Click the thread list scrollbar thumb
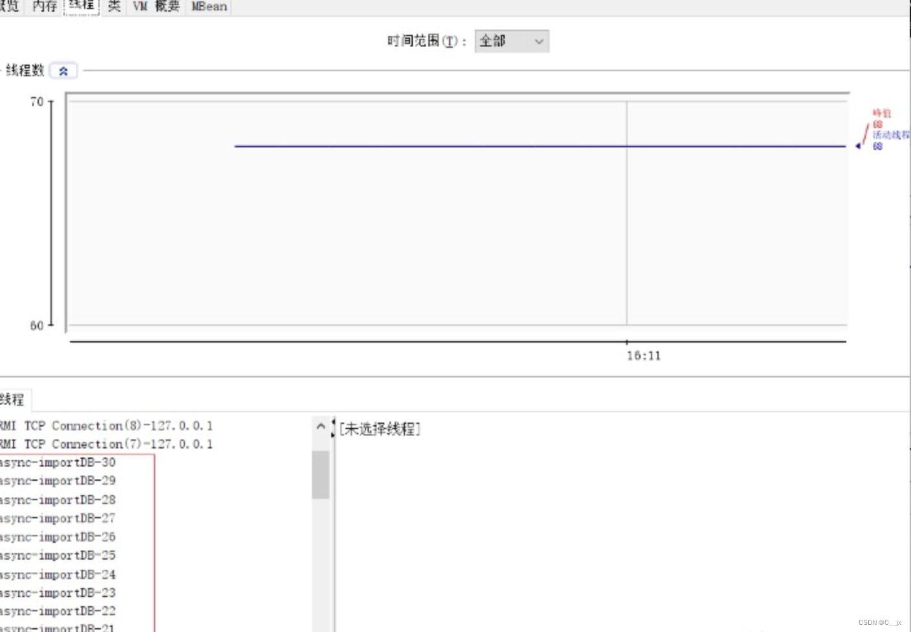The height and width of the screenshot is (632, 911). click(320, 475)
